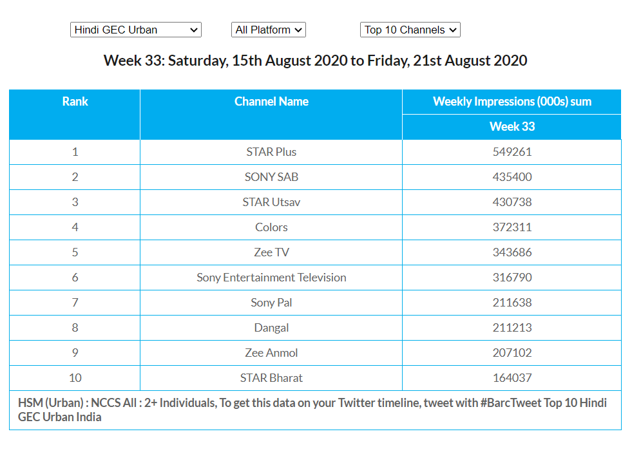Click the STAR Bharat channel name
The height and width of the screenshot is (454, 632).
tap(271, 378)
